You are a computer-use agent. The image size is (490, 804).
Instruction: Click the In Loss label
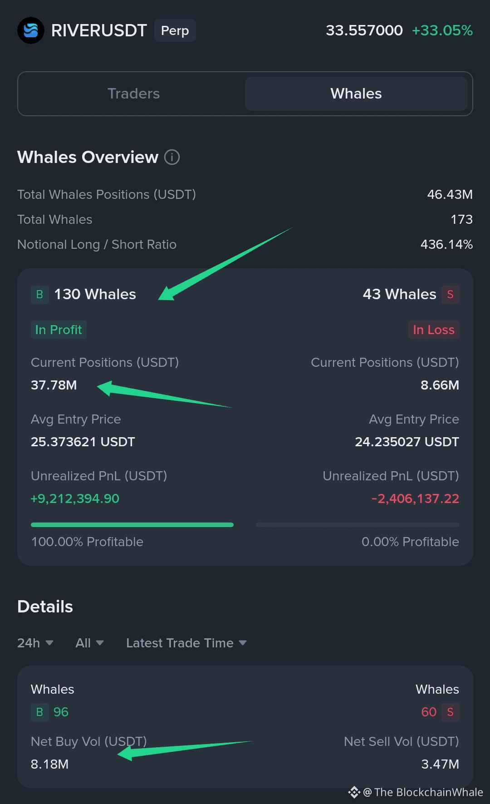[x=433, y=330]
